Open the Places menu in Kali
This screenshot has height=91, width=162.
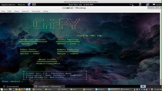click(x=21, y=5)
